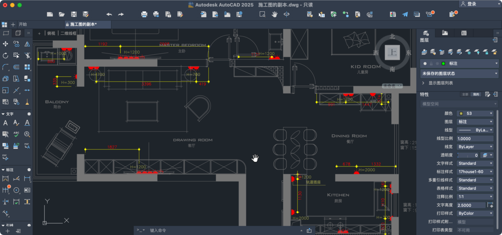
Task: Click the ViewCube top face 上
Action: click(392, 52)
